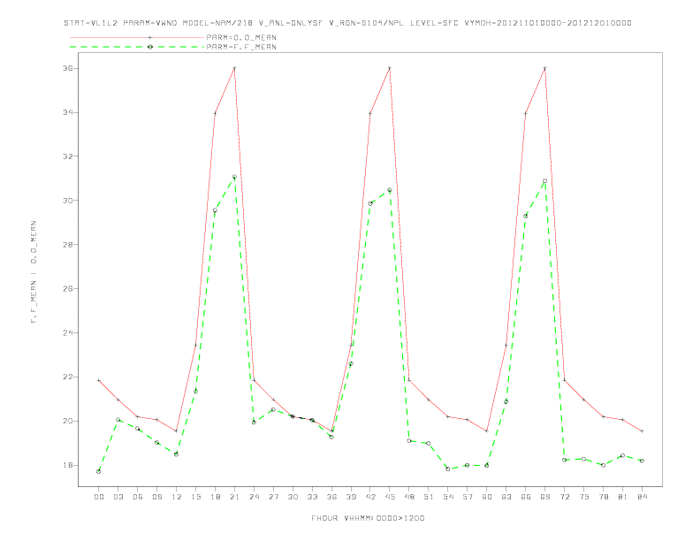Click the x-axis forecast hour label 78
Viewport: 700px width, 541px height.
click(x=603, y=497)
